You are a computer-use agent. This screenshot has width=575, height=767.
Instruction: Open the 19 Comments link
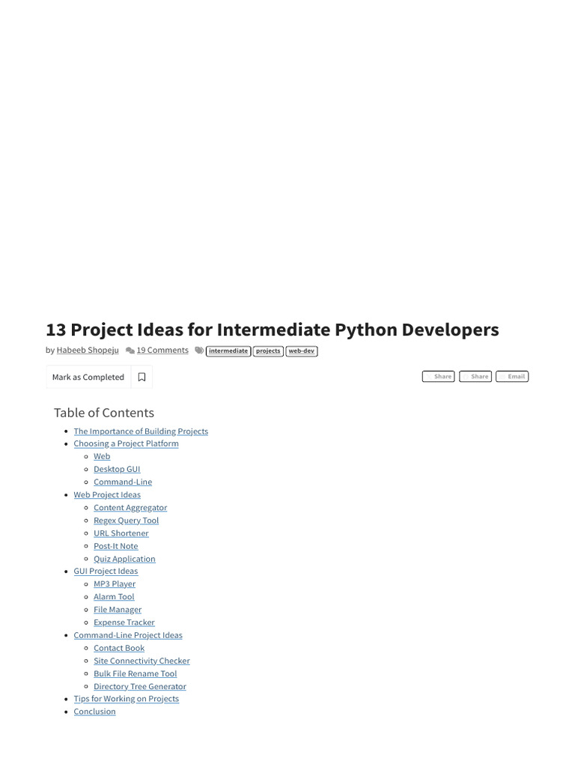point(162,351)
